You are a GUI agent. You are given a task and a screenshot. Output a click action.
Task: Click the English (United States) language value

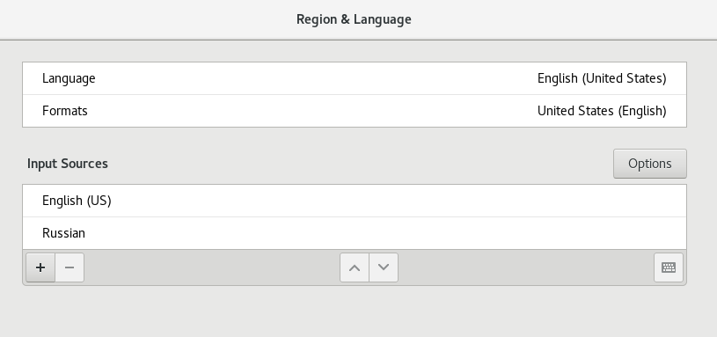602,78
